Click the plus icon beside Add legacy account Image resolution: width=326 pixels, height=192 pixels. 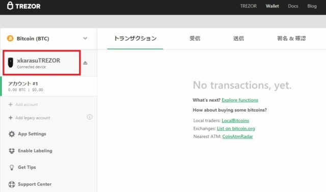(11, 118)
